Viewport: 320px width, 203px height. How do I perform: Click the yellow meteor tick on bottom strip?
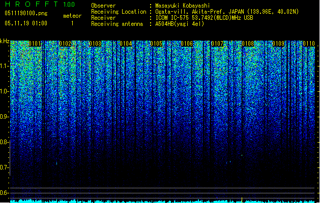(x=242, y=200)
